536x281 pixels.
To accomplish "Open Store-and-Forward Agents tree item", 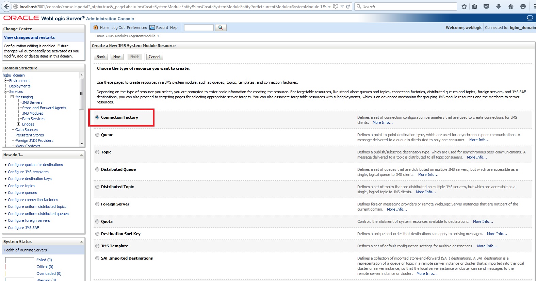I will point(44,108).
